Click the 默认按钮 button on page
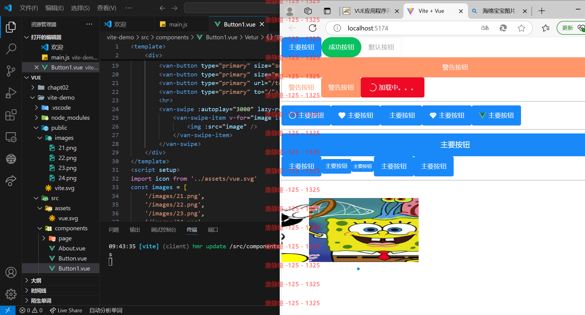Viewport: 585px width, 315px height. 381,47
